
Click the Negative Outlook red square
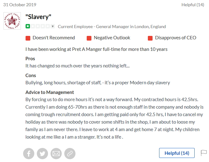coord(89,38)
